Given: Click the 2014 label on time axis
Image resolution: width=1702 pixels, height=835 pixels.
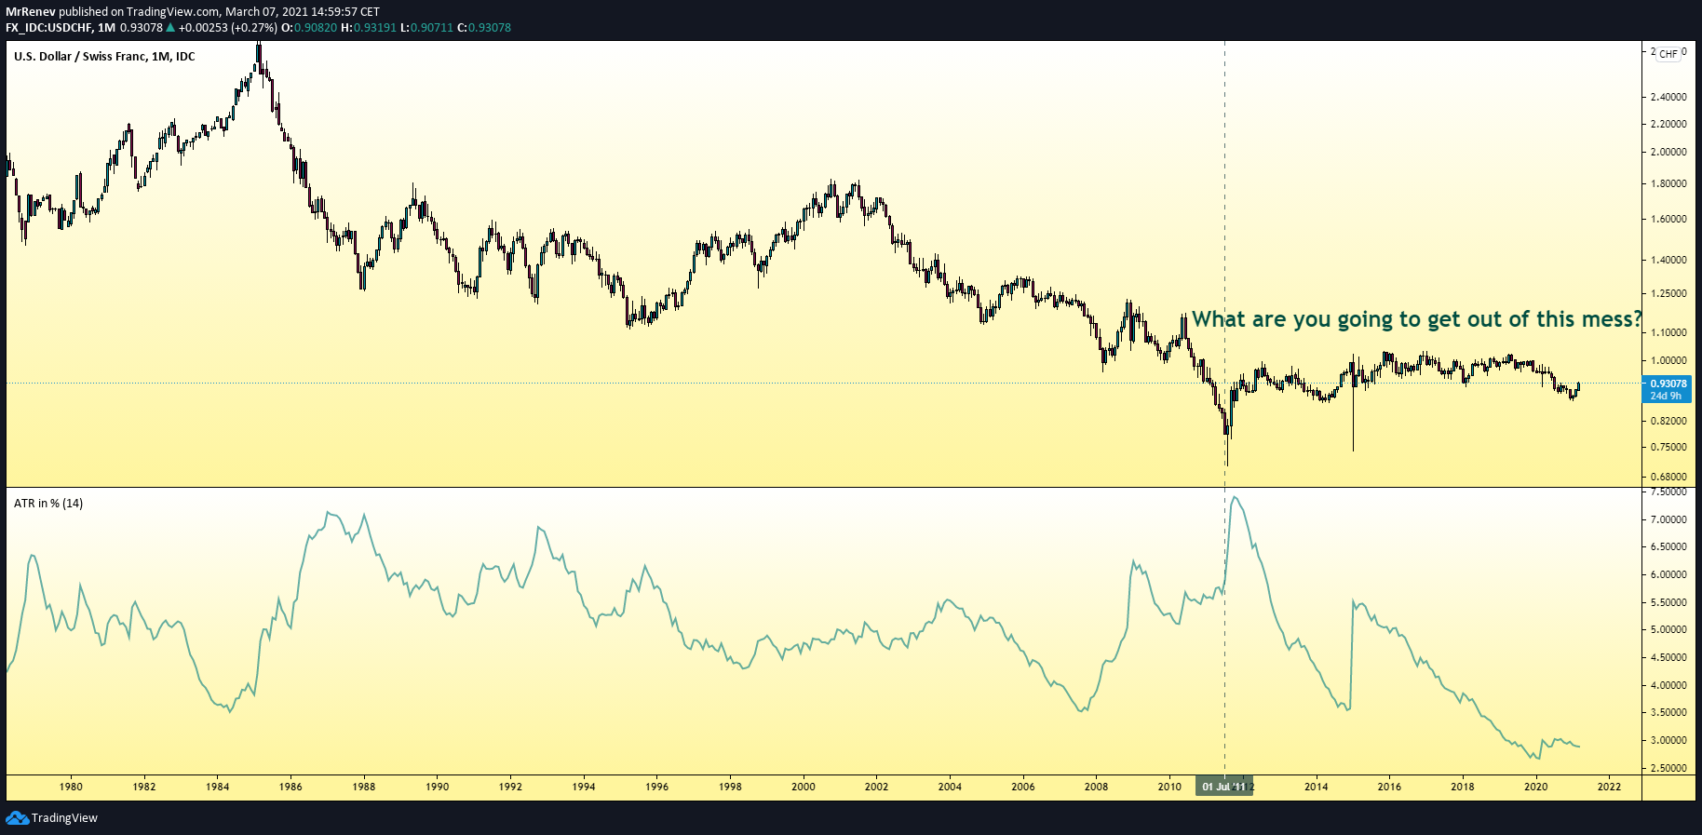Looking at the screenshot, I should click(x=1316, y=787).
